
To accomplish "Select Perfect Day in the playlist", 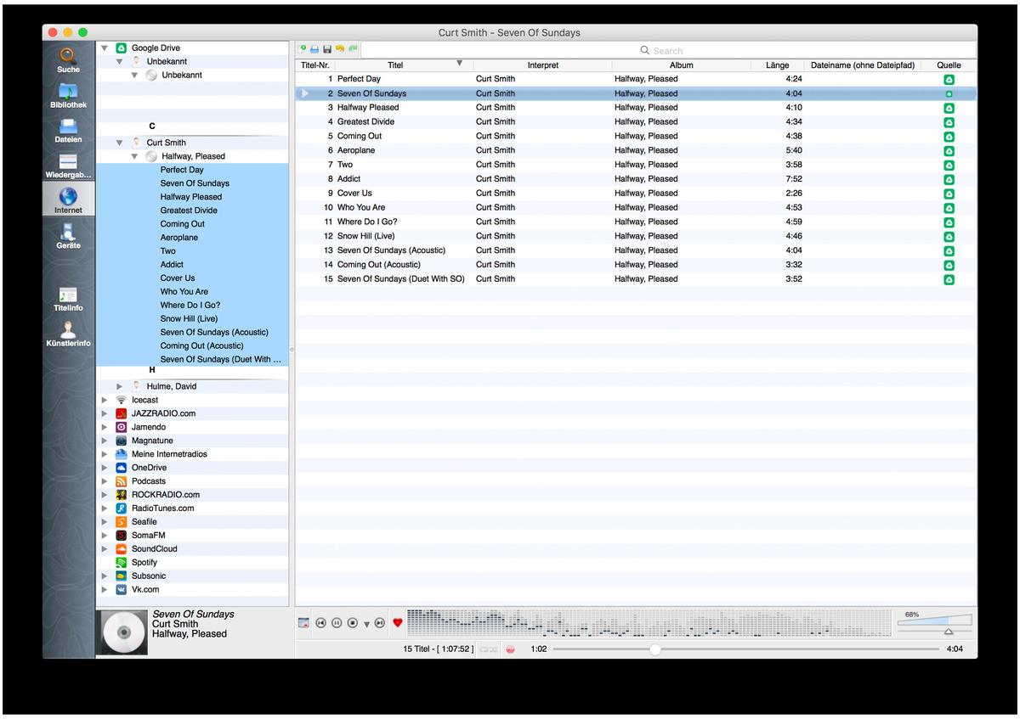I will tap(636, 79).
